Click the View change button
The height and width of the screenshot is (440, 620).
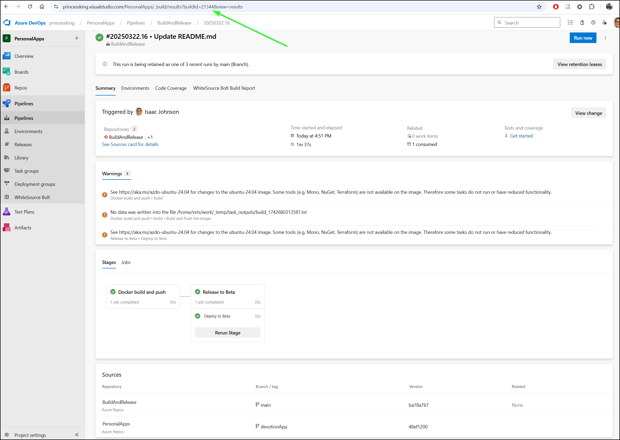[589, 113]
